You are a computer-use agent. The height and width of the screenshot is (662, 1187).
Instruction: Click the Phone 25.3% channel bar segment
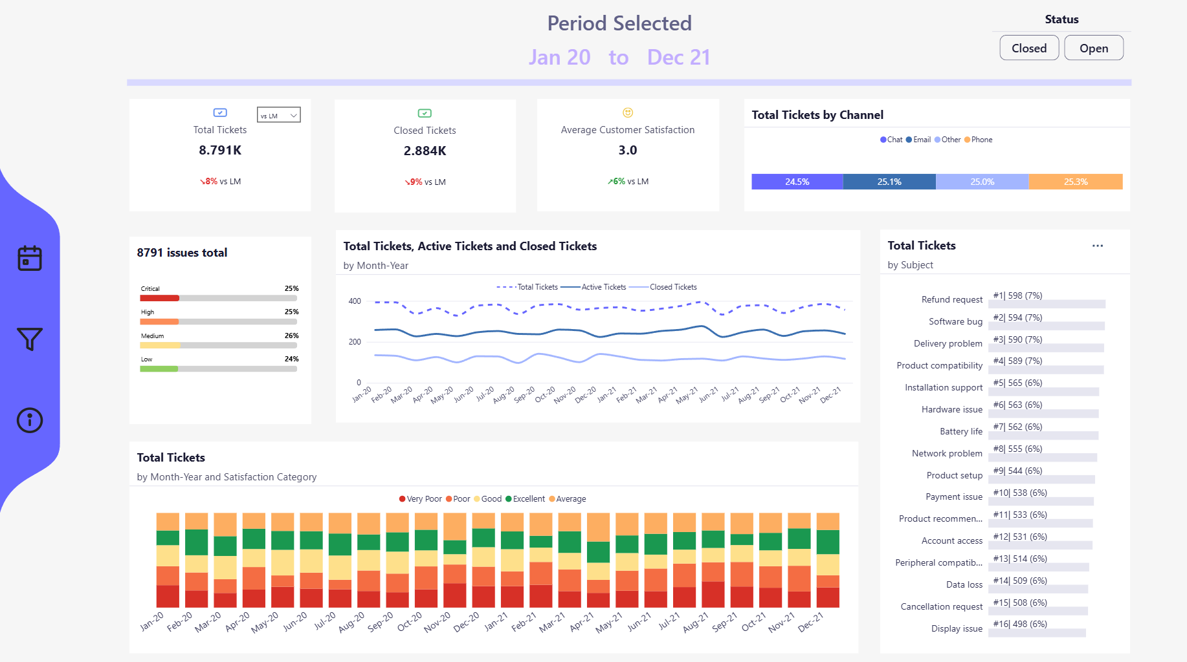pos(1075,182)
